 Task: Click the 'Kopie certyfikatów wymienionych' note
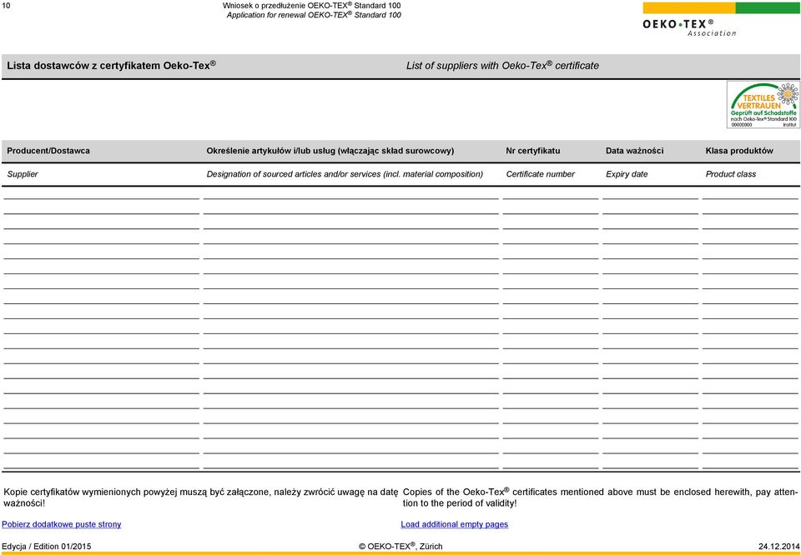[200, 497]
